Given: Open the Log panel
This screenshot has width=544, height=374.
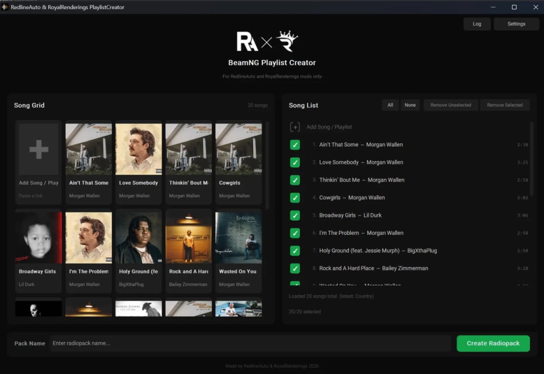Looking at the screenshot, I should (477, 24).
